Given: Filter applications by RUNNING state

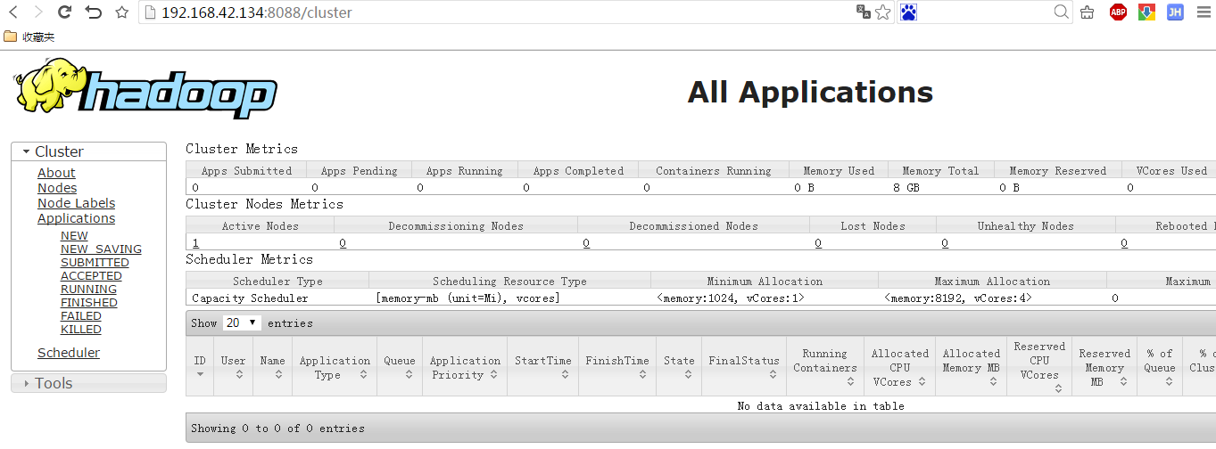Looking at the screenshot, I should click(88, 290).
